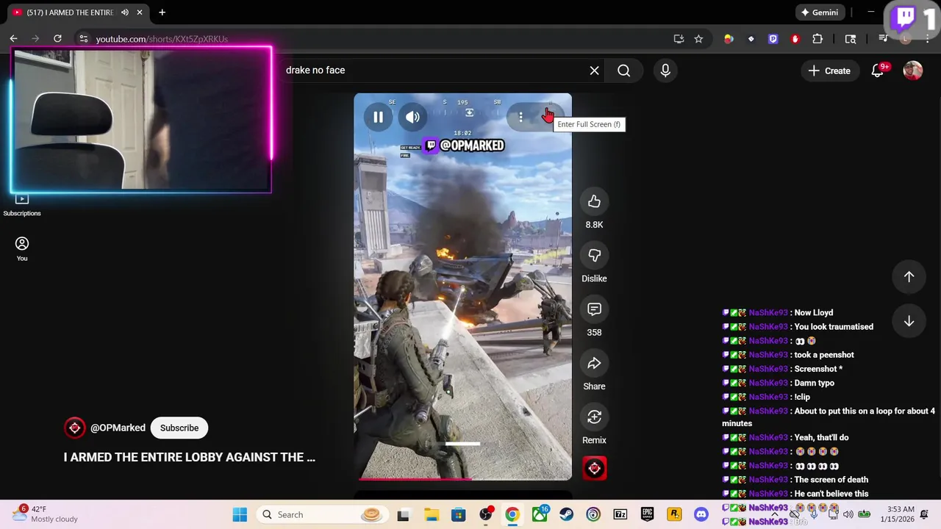This screenshot has width=941, height=529.
Task: Open Steam from taskbar
Action: pos(567,514)
